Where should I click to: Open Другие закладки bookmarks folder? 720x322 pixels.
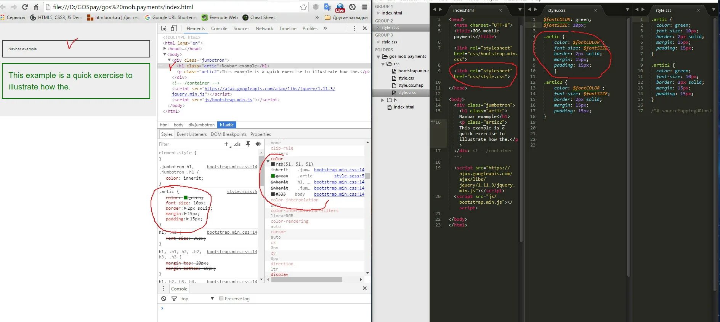coord(346,18)
